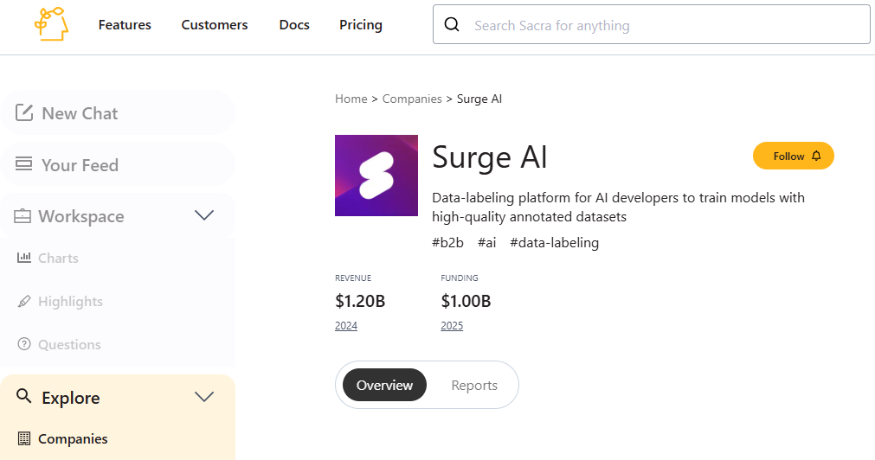Click the FUNDING label
The width and height of the screenshot is (875, 460).
point(460,278)
